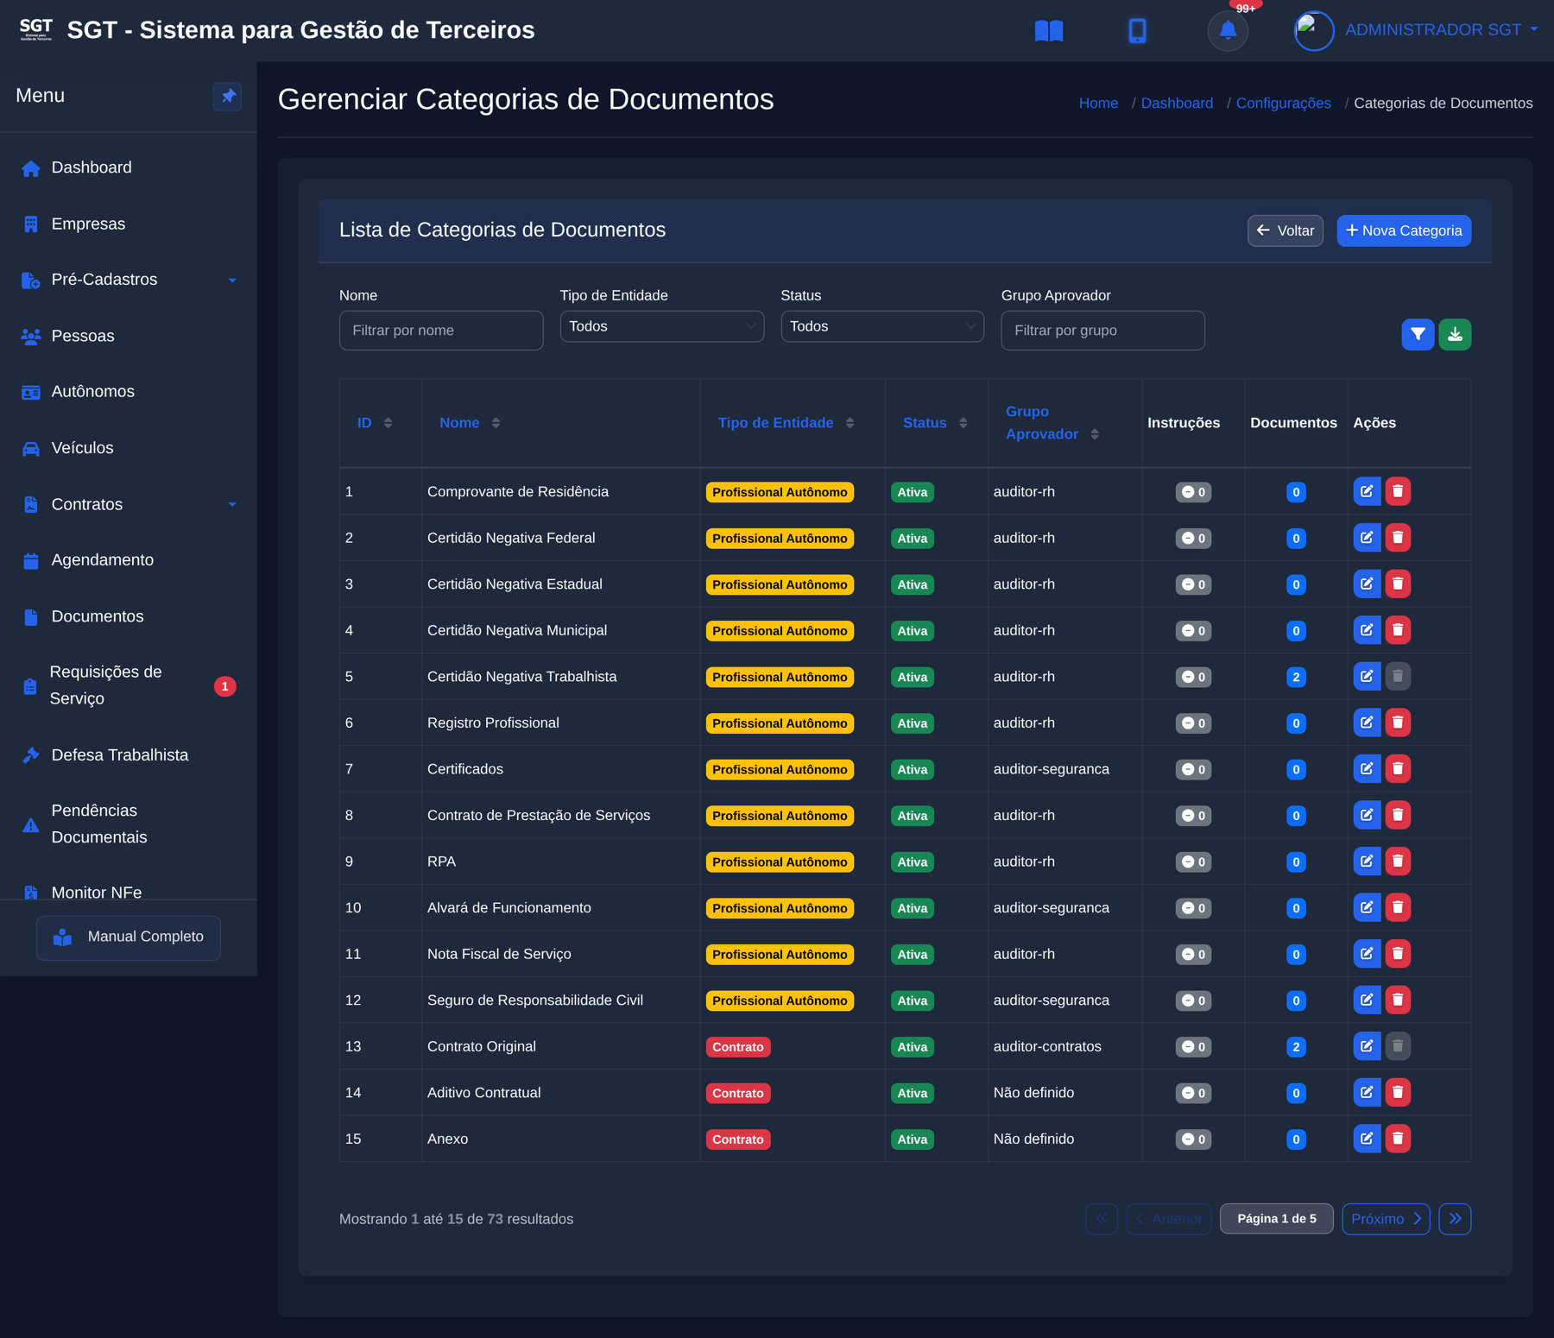Viewport: 1554px width, 1338px height.
Task: Sort table by Nome column
Action: coord(470,423)
